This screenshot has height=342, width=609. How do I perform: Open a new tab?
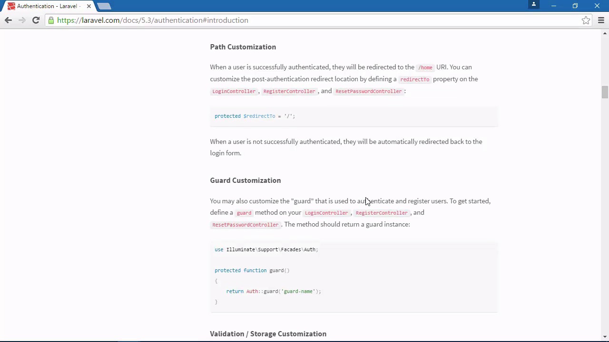[x=104, y=6]
